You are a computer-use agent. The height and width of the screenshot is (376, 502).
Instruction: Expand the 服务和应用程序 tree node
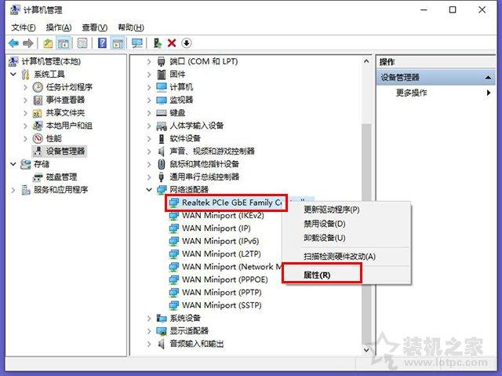click(x=13, y=190)
